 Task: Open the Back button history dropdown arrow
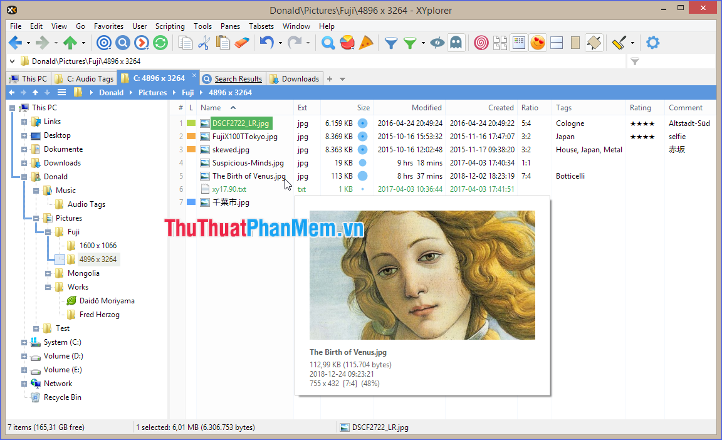coord(28,43)
